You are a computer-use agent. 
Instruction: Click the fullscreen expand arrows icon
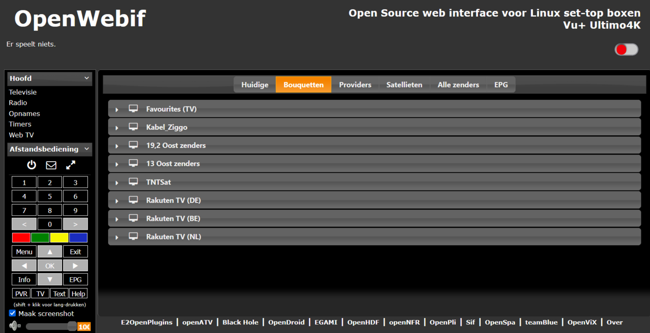70,165
